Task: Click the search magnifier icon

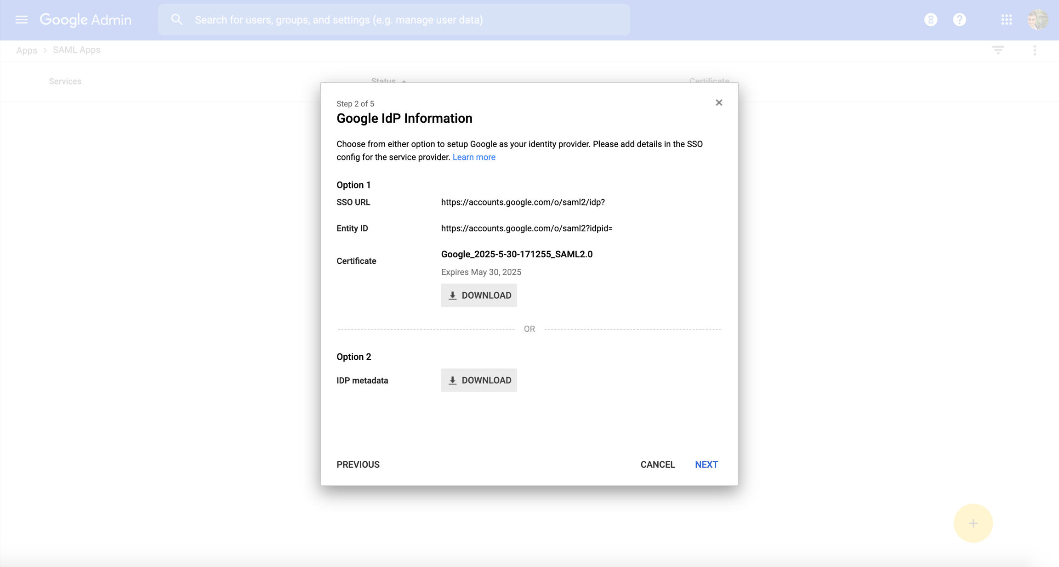Action: [177, 20]
